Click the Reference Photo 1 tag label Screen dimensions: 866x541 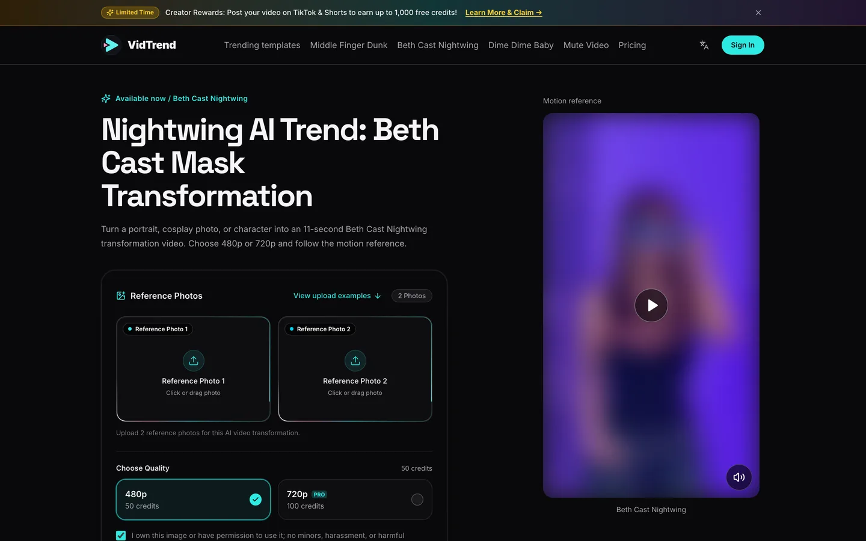click(158, 329)
